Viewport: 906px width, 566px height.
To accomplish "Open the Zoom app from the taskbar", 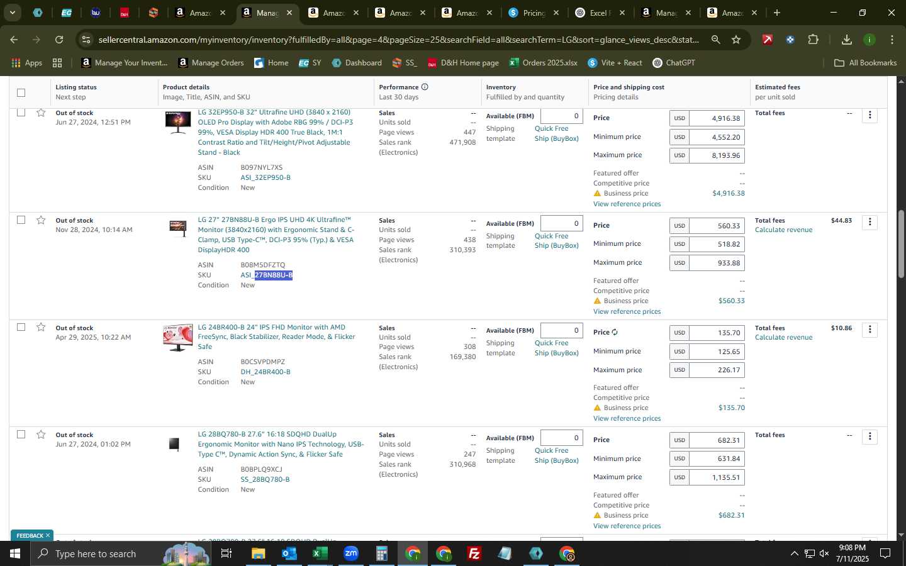I will pos(351,553).
